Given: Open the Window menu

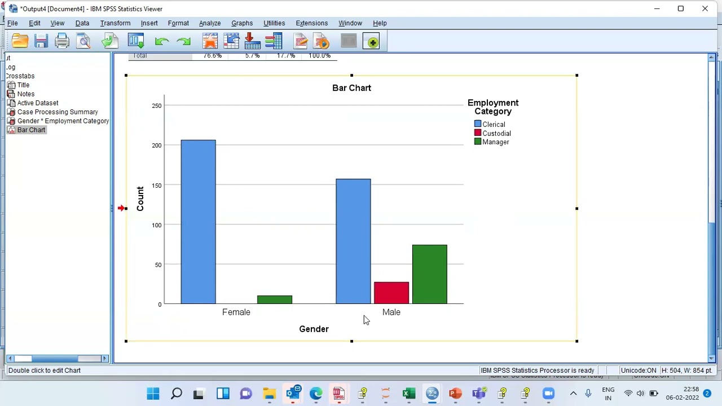Looking at the screenshot, I should [350, 23].
